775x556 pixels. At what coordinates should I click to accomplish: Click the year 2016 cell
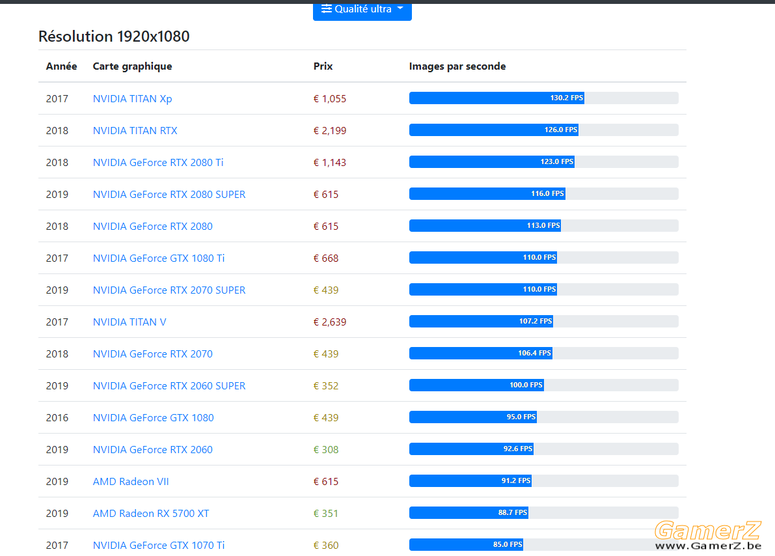(57, 417)
